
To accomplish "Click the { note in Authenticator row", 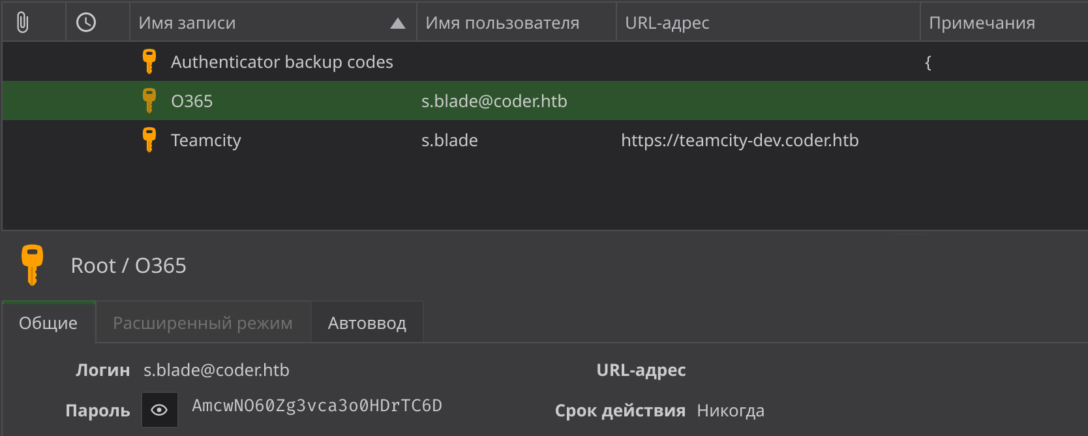I will pyautogui.click(x=928, y=63).
